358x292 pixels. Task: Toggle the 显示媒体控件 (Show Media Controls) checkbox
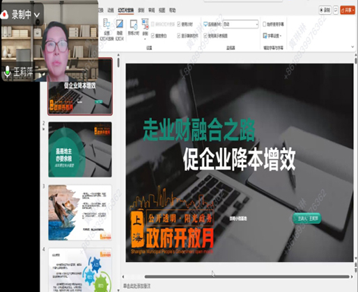pyautogui.click(x=179, y=35)
